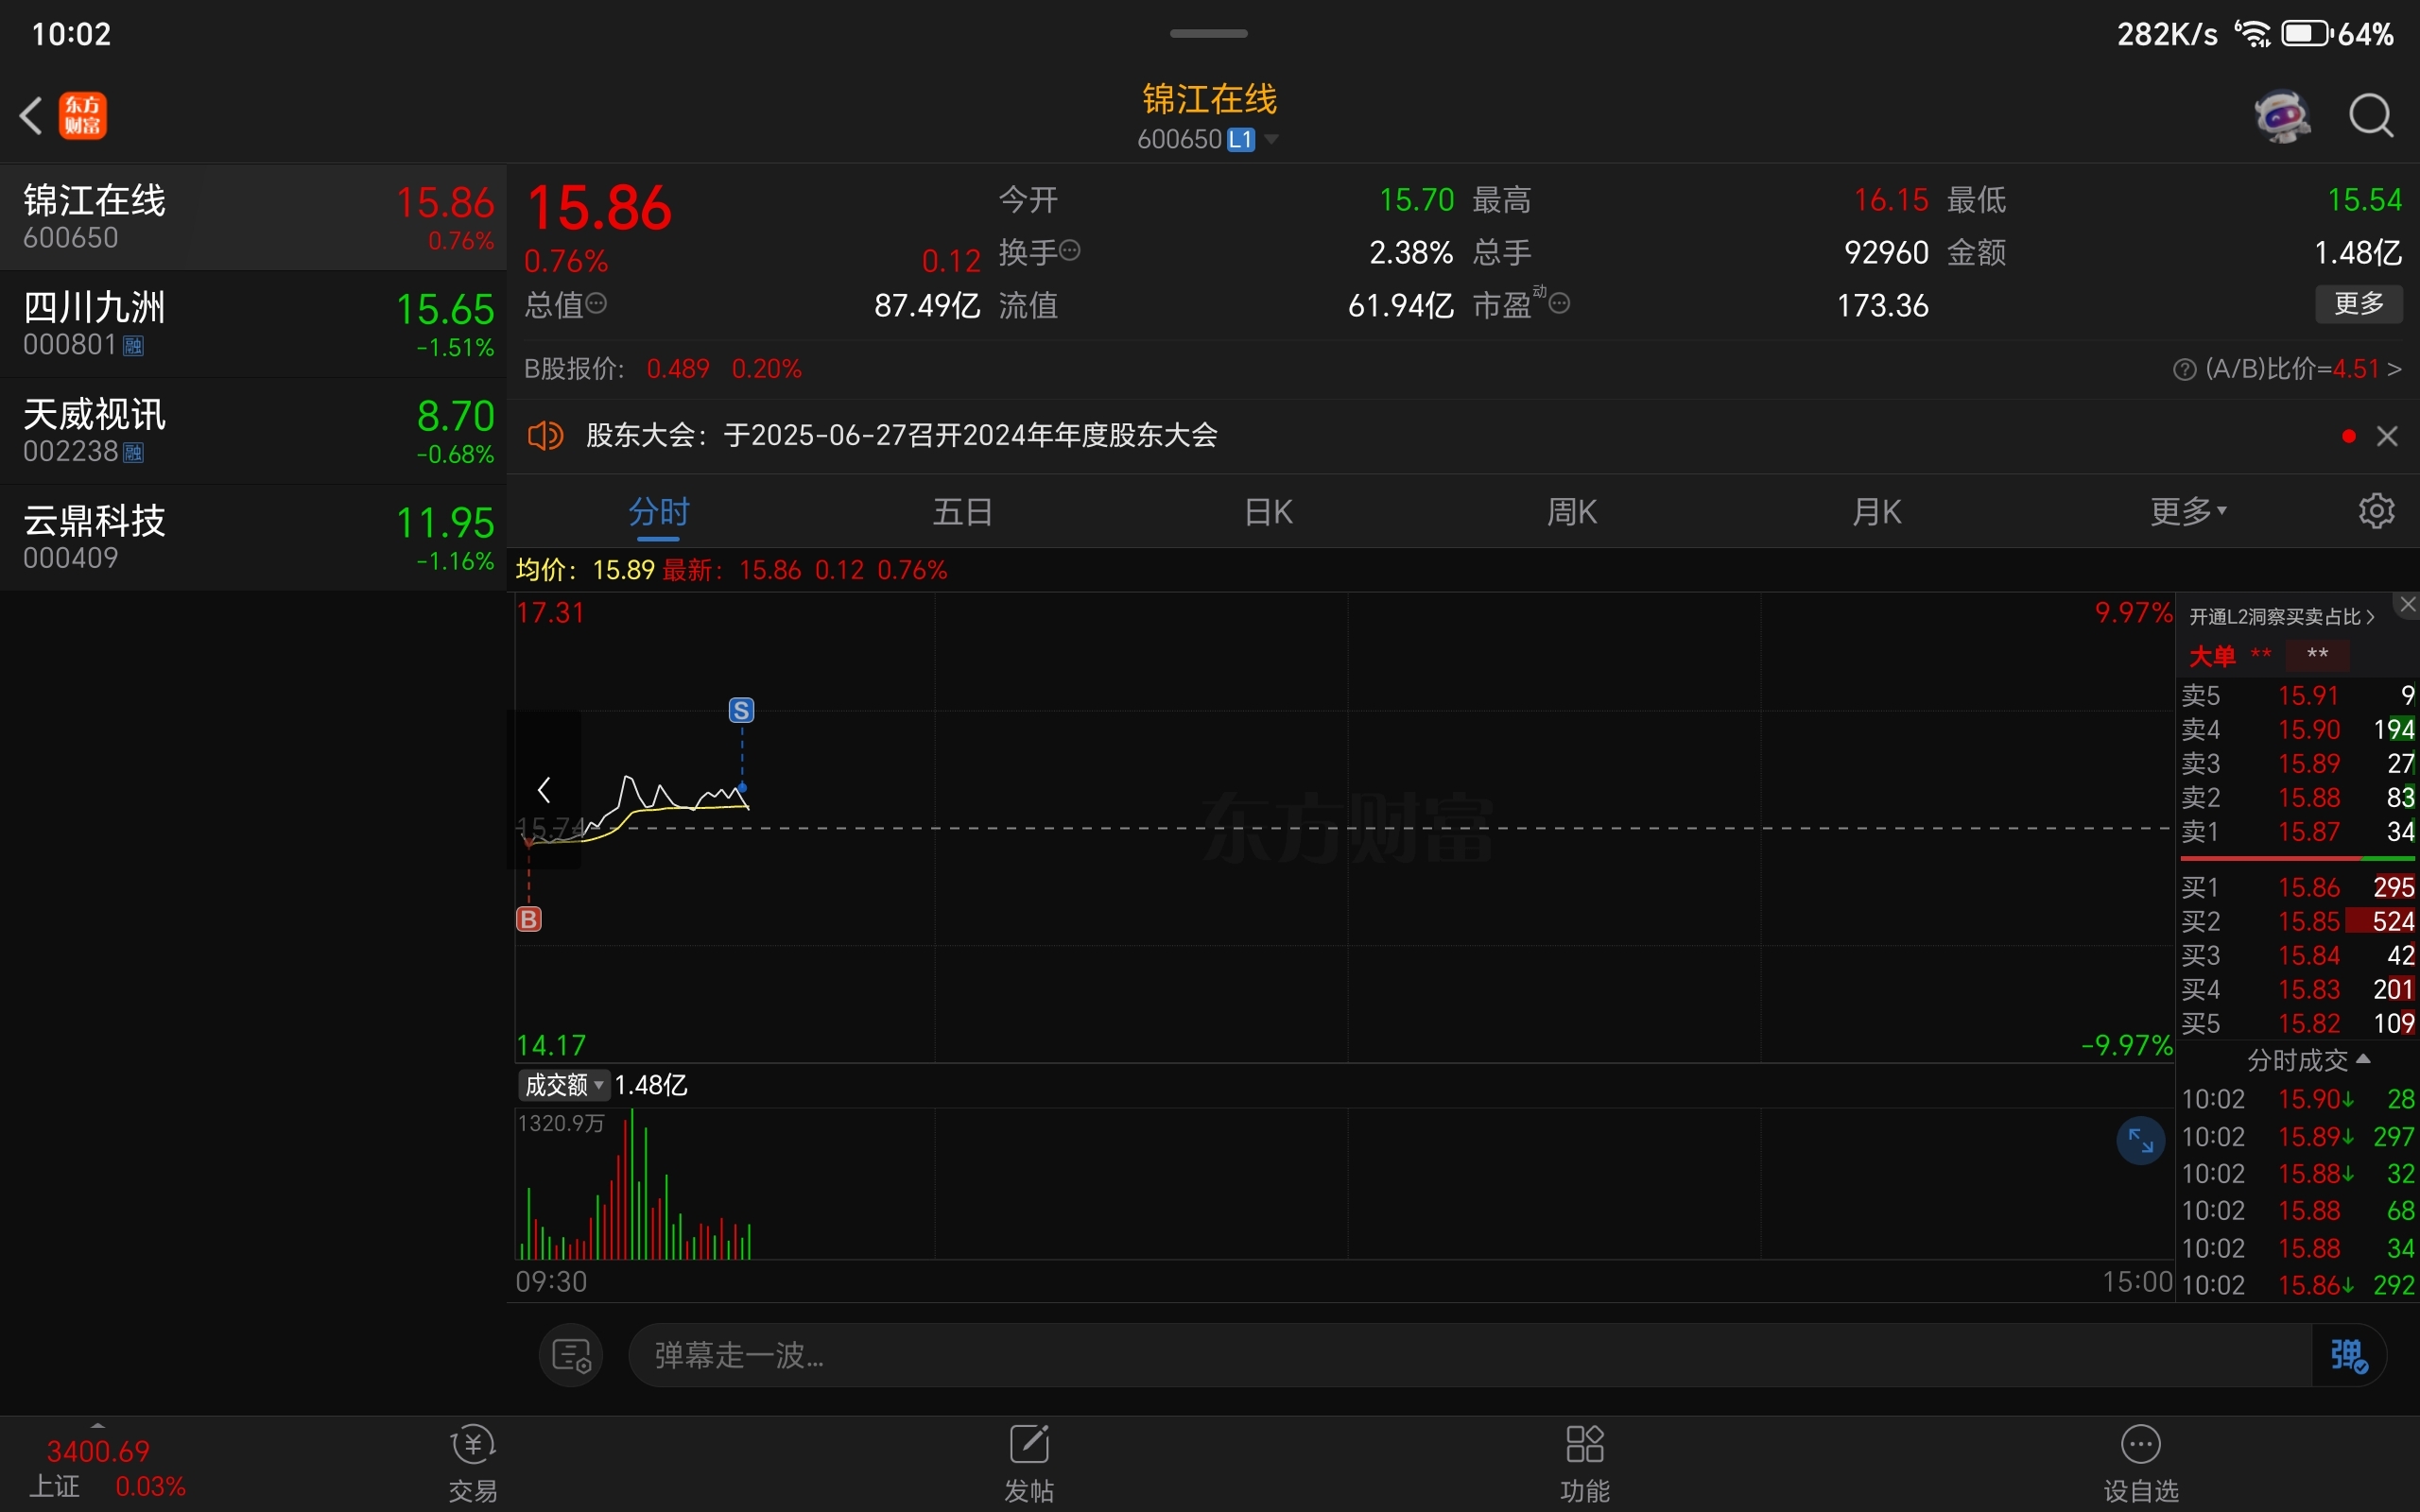Tap buy level 买5 at 15.82
This screenshot has height=1512, width=2420.
(x=2298, y=1024)
